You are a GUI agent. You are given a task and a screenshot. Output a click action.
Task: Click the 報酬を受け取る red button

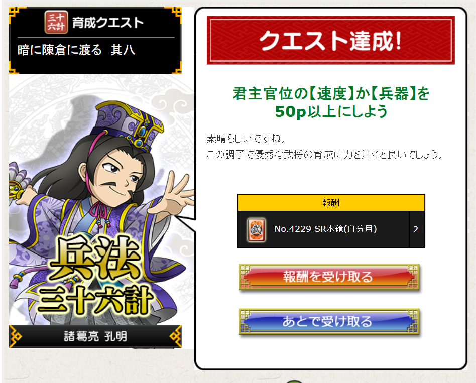click(329, 277)
